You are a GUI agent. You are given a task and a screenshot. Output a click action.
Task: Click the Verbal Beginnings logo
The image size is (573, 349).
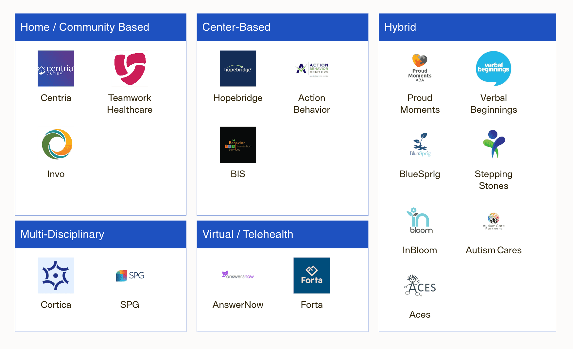[x=494, y=69]
